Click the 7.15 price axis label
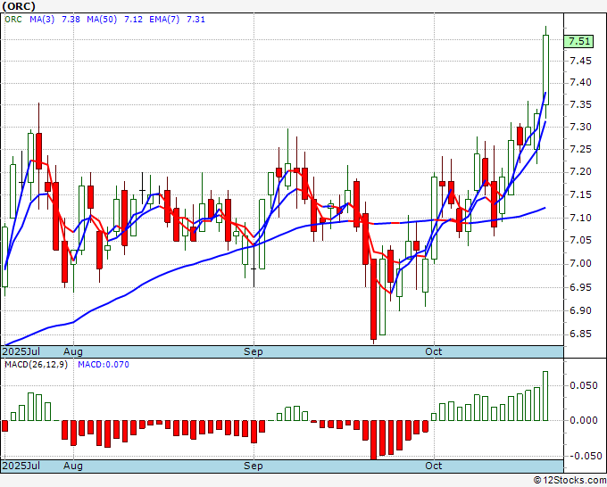Viewport: 607px width, 487px height. 581,195
